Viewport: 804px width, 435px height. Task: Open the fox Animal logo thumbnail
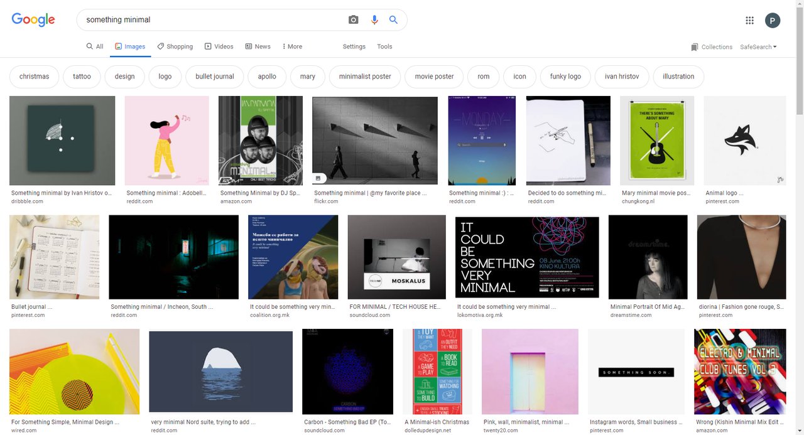point(745,141)
